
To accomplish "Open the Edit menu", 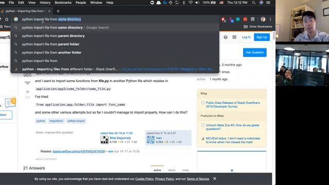I will pyautogui.click(x=21, y=3).
